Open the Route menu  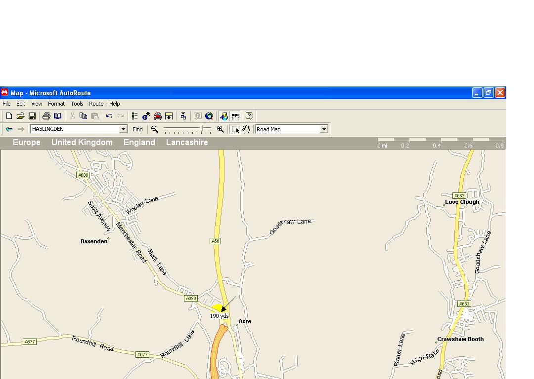[96, 104]
